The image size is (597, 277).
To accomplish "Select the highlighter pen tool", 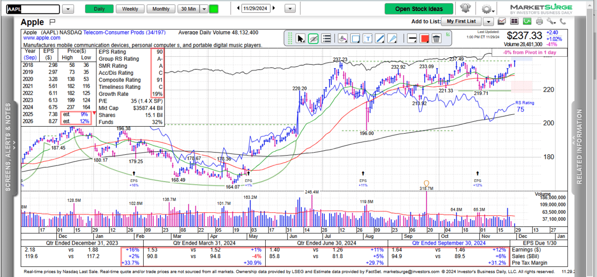I will [x=392, y=38].
